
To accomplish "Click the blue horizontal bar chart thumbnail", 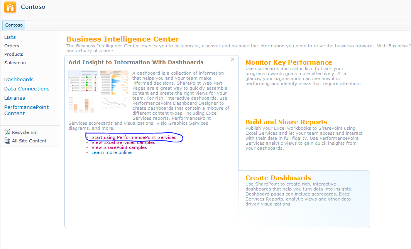I will click(114, 82).
